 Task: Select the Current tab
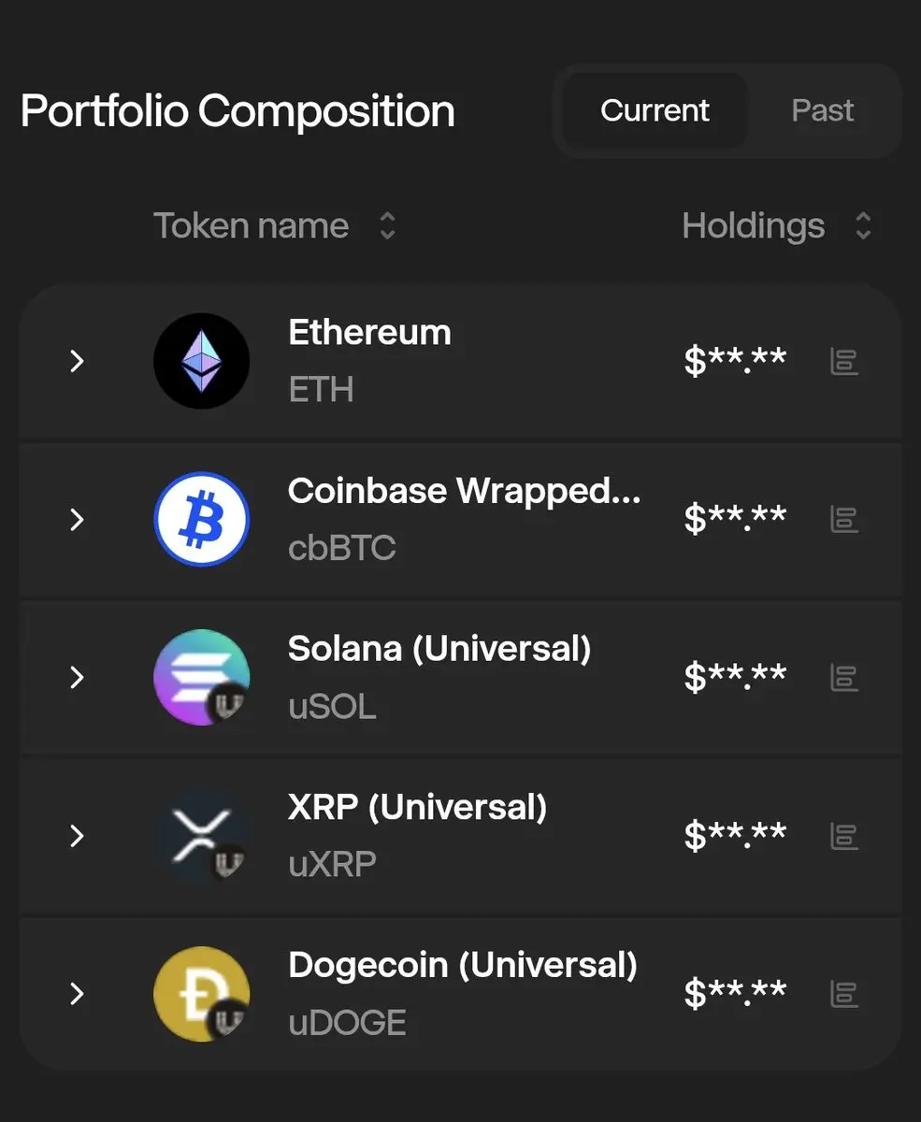pos(655,110)
